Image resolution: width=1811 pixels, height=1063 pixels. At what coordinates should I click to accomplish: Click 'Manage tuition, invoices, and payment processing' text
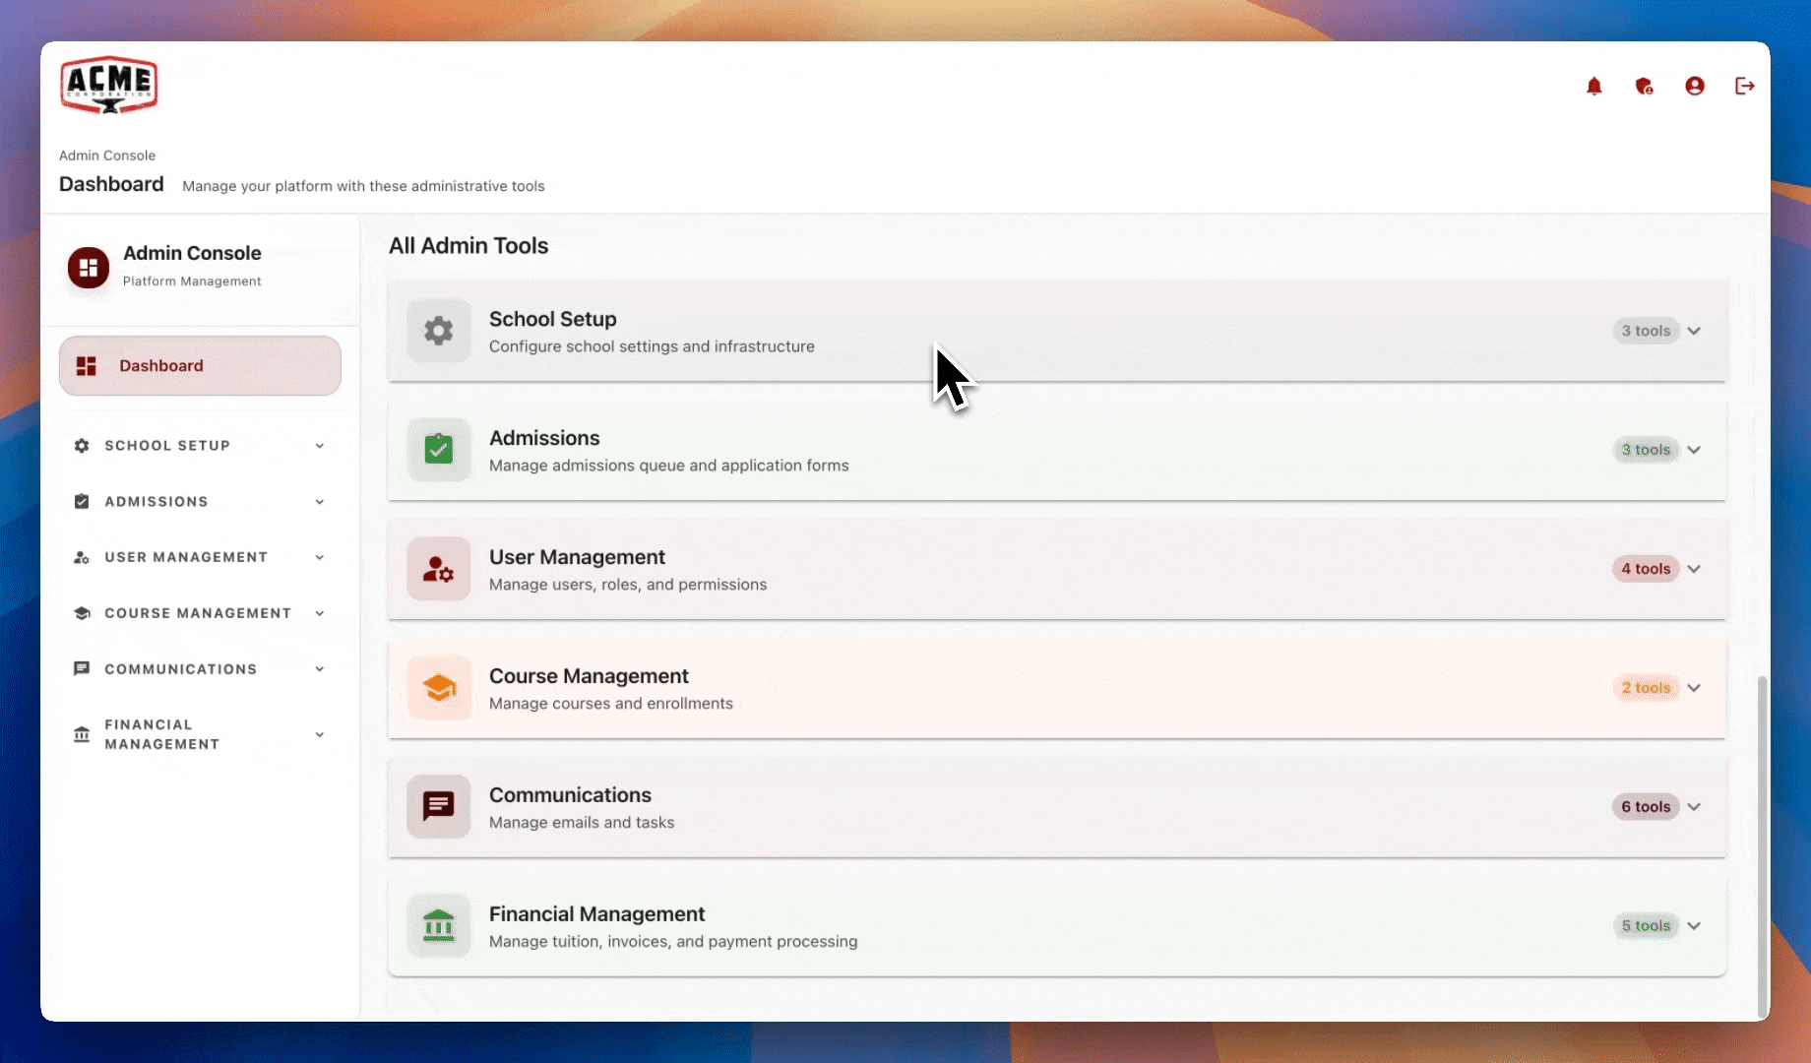click(673, 942)
